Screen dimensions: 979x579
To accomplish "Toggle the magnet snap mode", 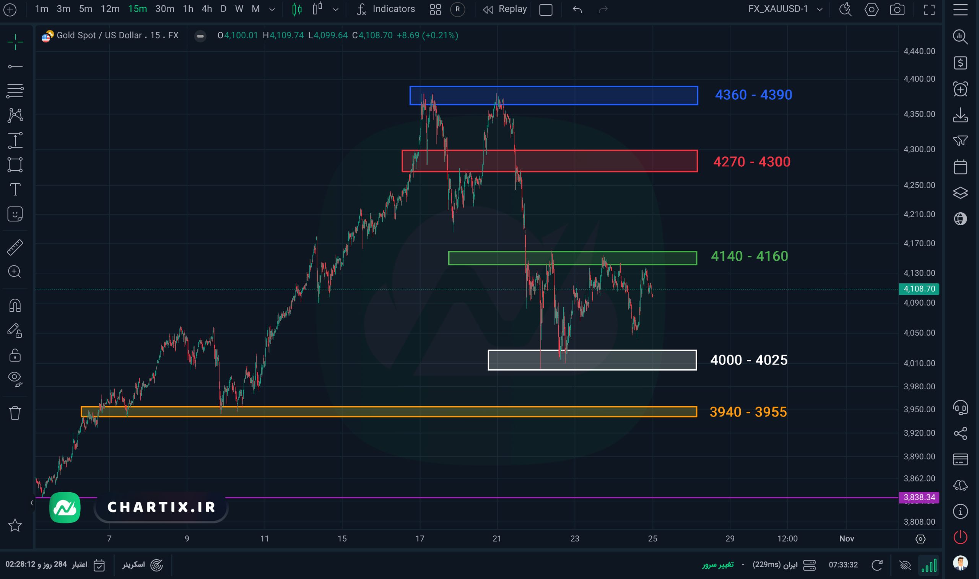I will (15, 306).
